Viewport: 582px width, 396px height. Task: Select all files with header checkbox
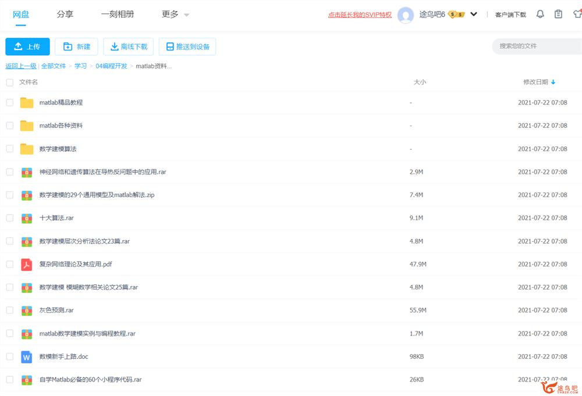[10, 83]
